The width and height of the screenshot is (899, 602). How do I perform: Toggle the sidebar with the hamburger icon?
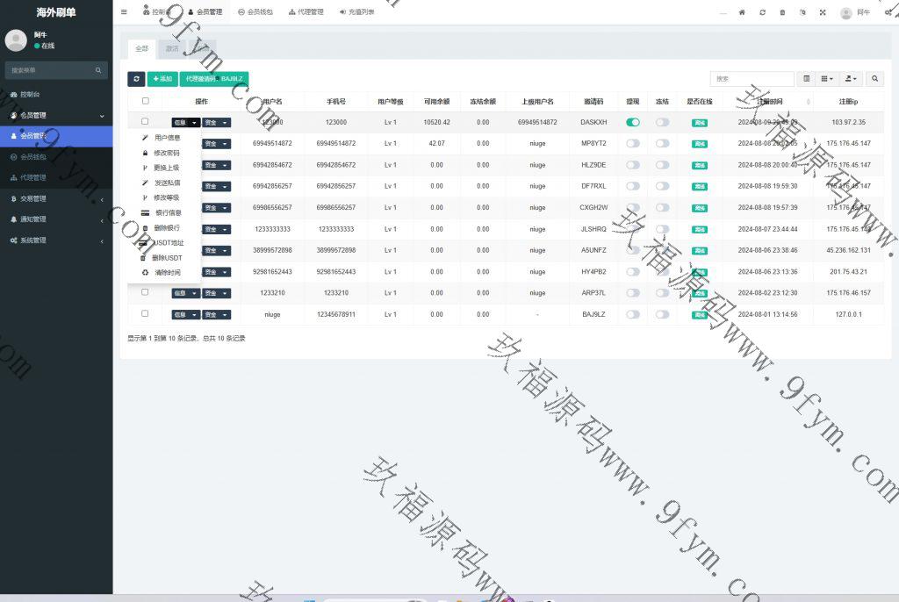[124, 12]
